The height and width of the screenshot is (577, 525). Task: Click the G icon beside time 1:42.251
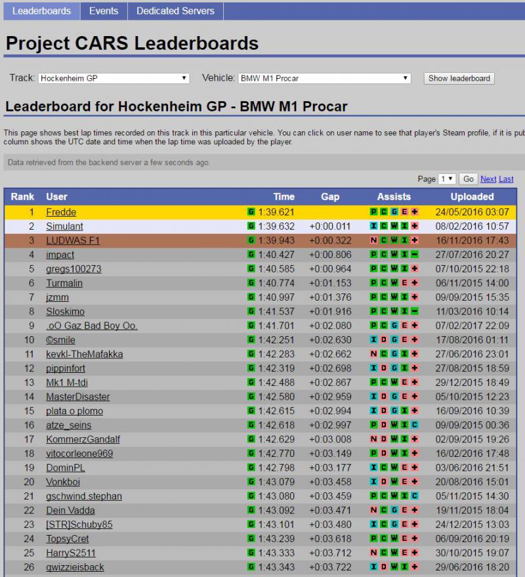point(251,339)
